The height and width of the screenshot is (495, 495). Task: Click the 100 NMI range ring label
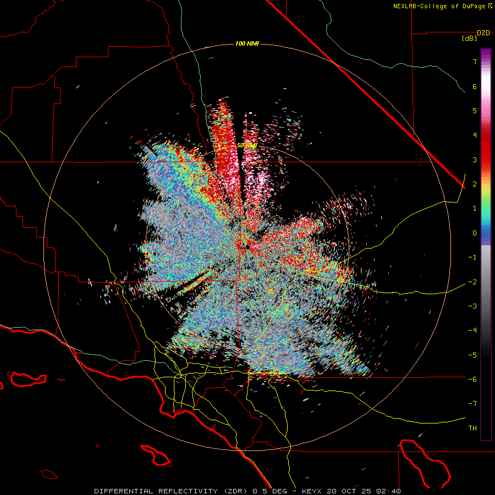click(x=247, y=43)
